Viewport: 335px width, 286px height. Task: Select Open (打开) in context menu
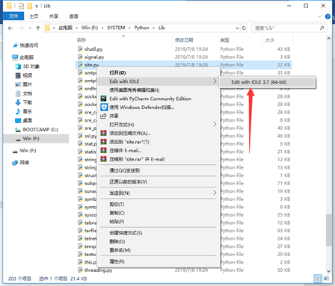[117, 72]
